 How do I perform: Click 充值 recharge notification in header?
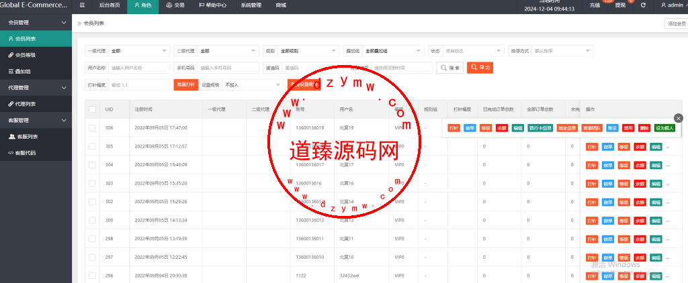[595, 5]
